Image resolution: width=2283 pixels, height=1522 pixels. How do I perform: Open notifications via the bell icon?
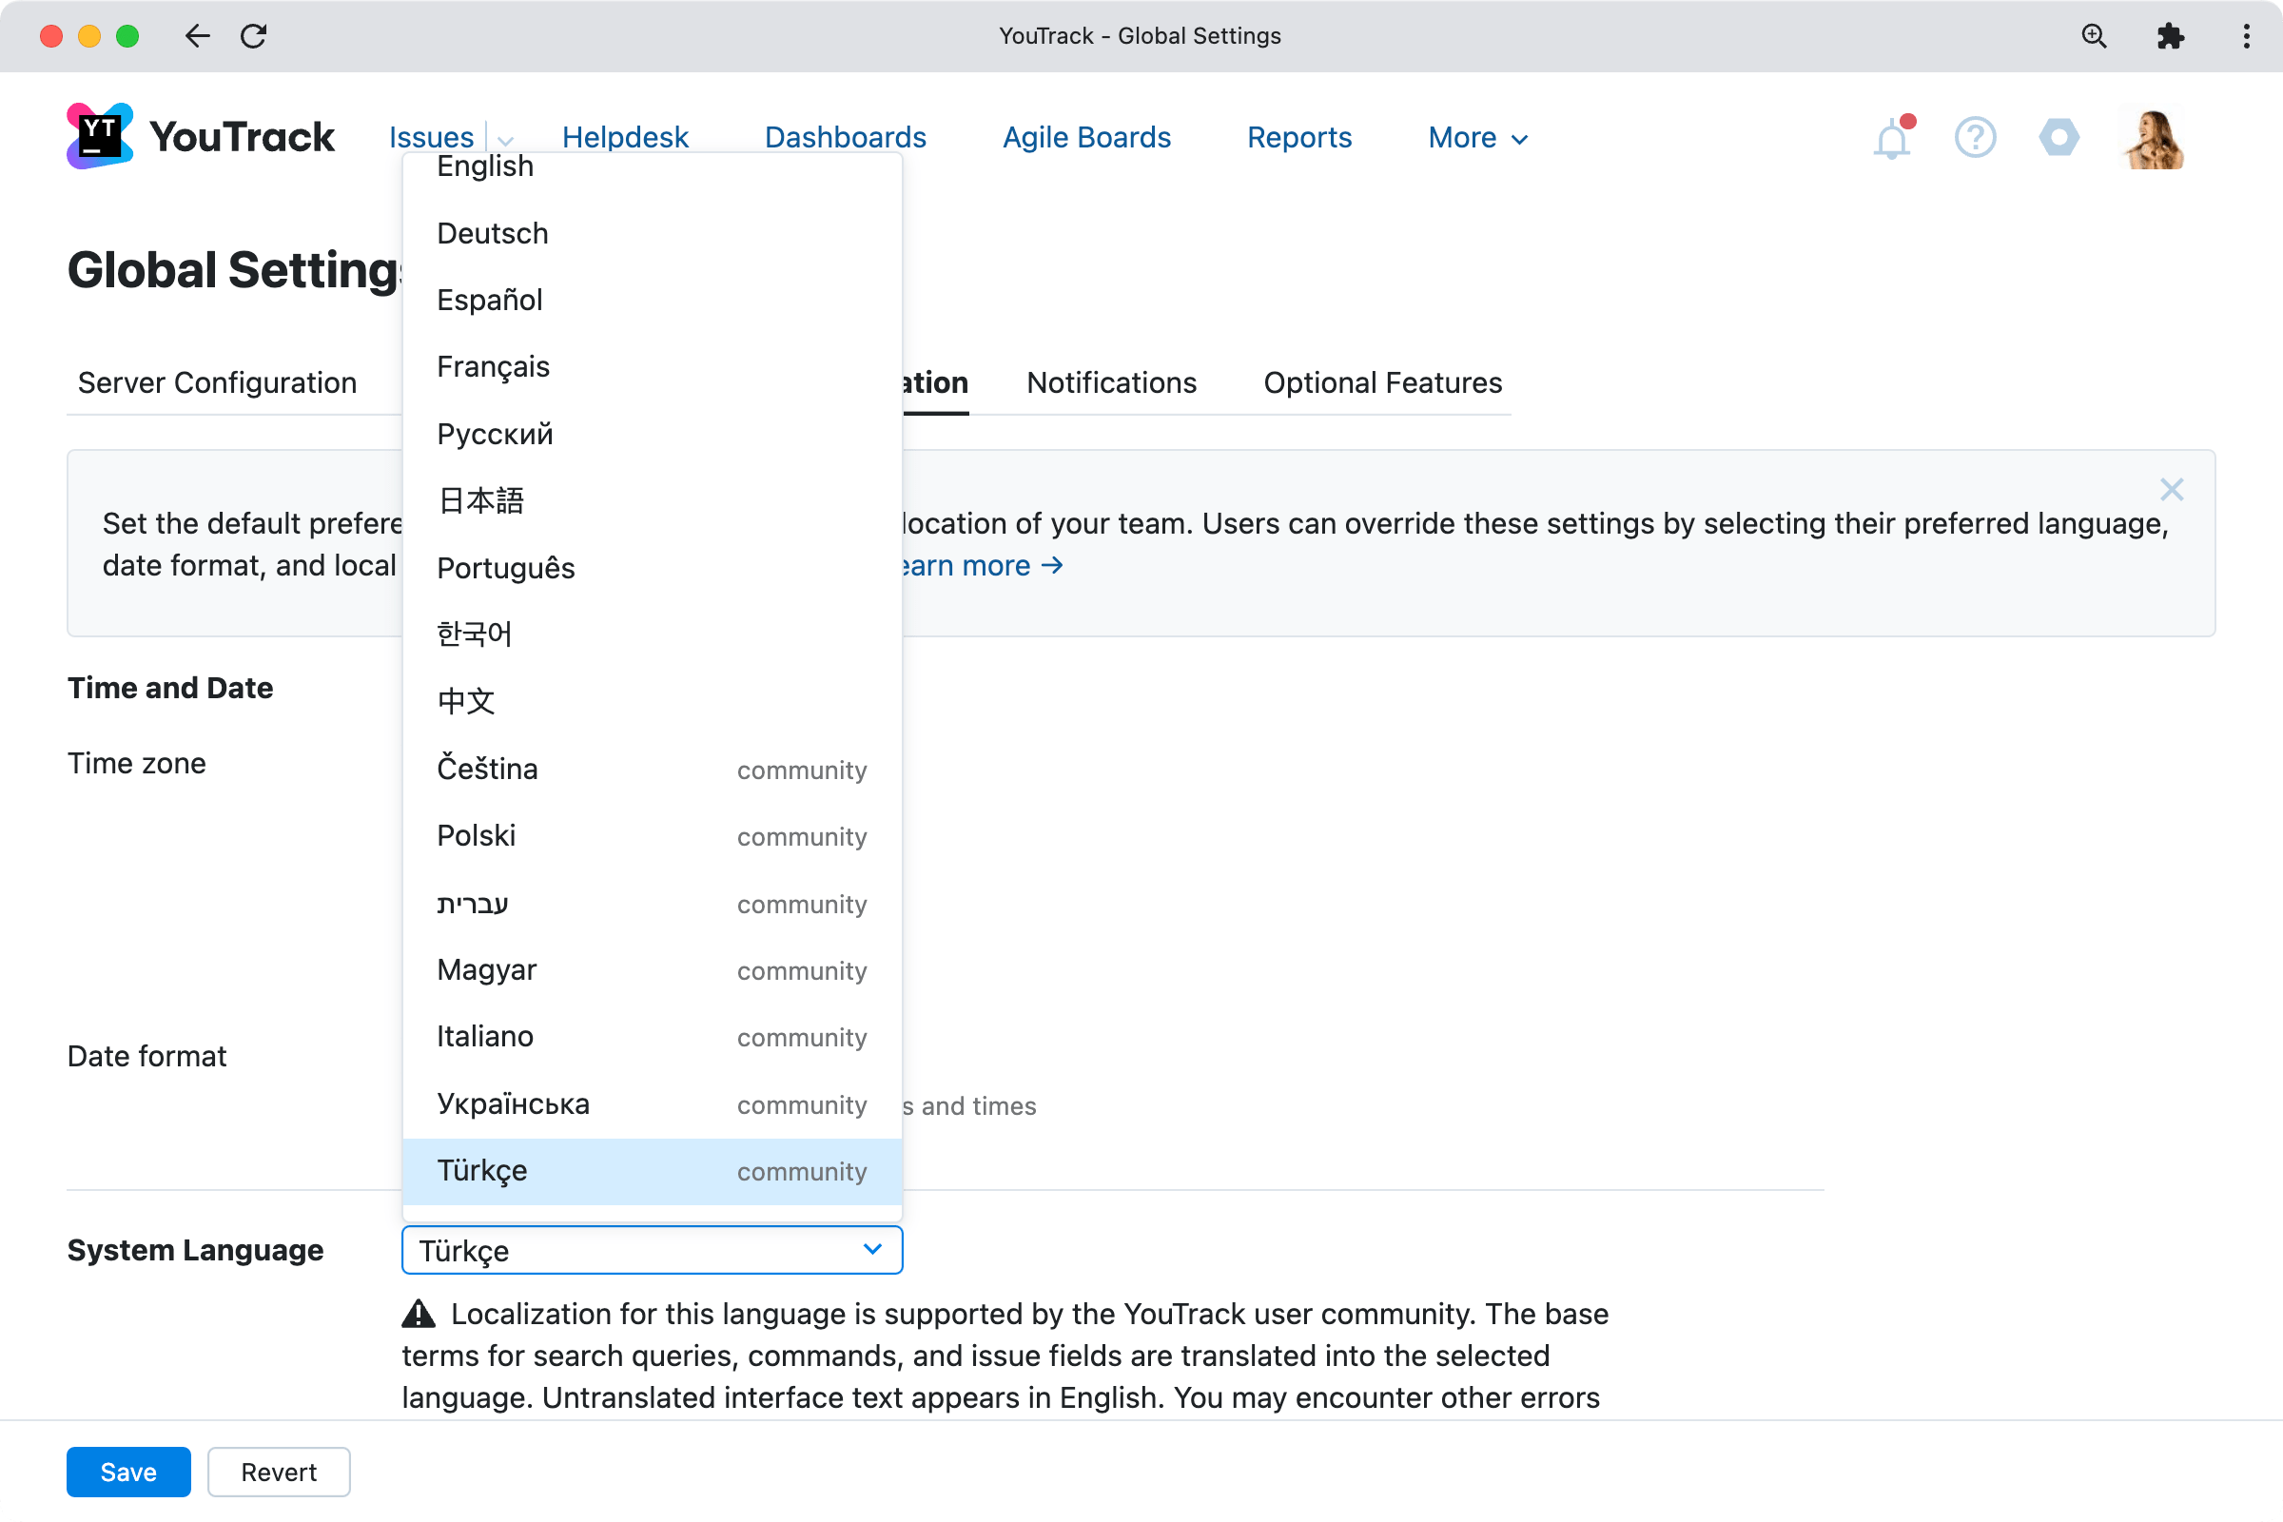[1891, 137]
